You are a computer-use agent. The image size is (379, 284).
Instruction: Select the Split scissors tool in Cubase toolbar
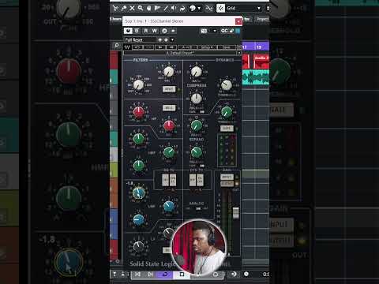click(115, 8)
